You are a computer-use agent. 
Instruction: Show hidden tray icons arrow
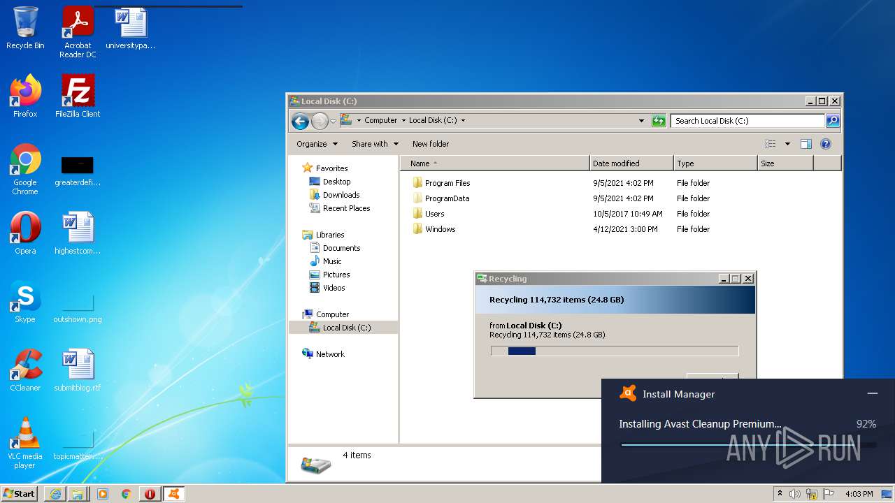click(780, 494)
